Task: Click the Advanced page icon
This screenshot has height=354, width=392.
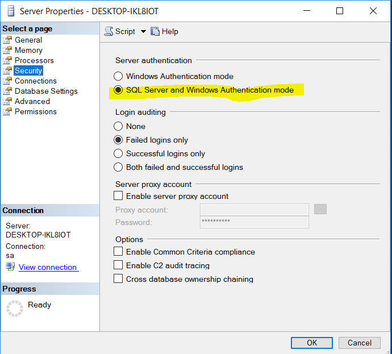Action: pyautogui.click(x=7, y=101)
